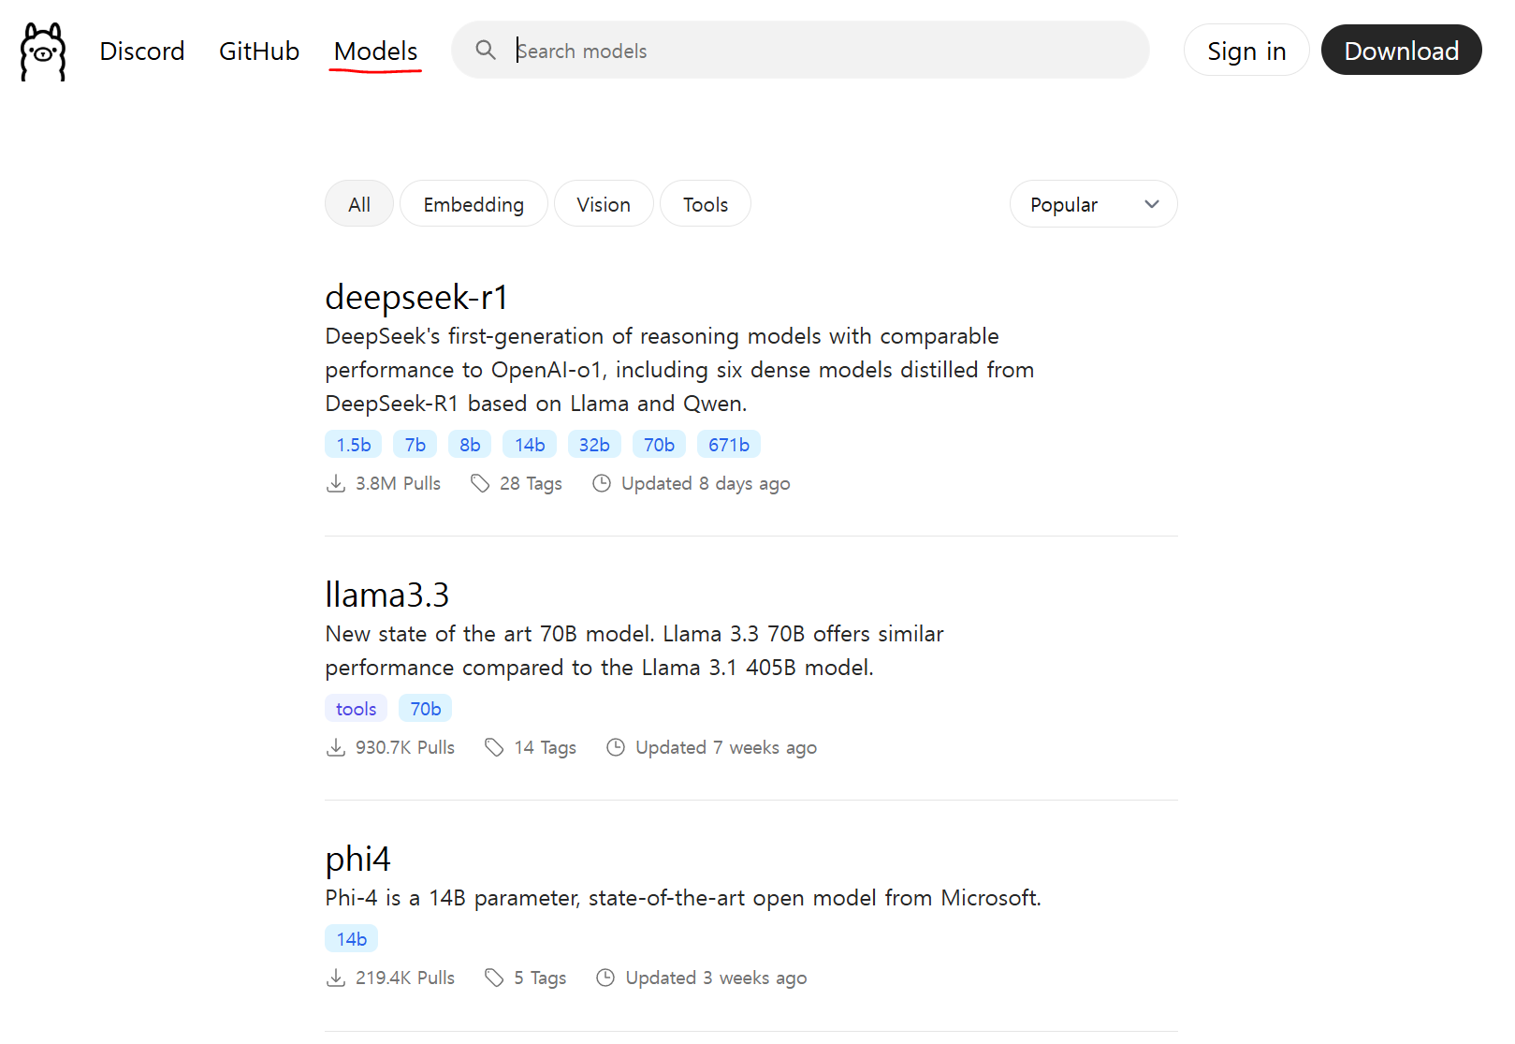Click the Sign in button
The image size is (1515, 1044).
(1246, 51)
